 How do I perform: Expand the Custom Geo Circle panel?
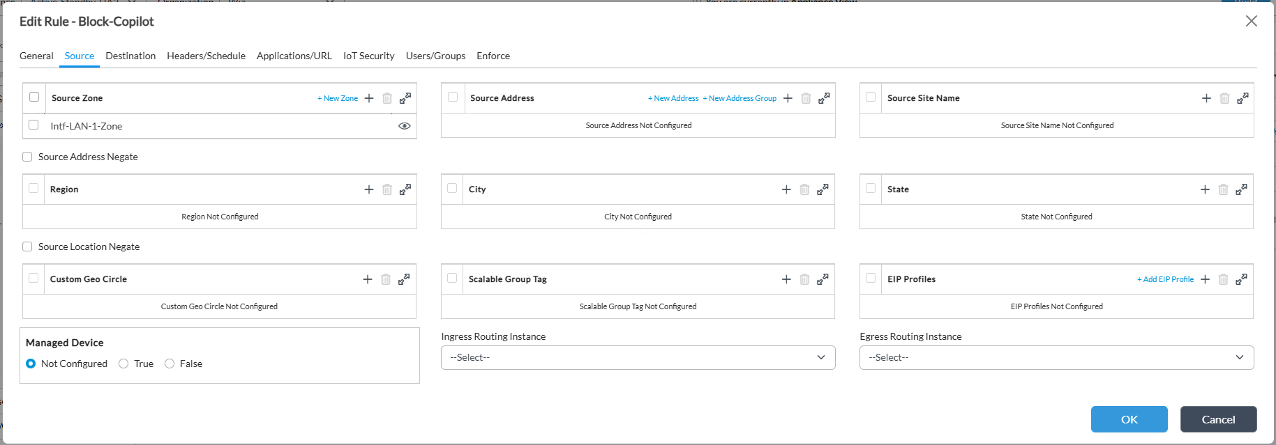point(404,279)
